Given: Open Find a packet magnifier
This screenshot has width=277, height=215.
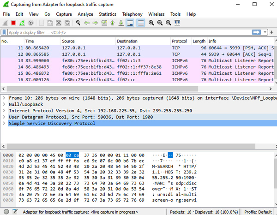Looking at the screenshot, I should coord(78,23).
